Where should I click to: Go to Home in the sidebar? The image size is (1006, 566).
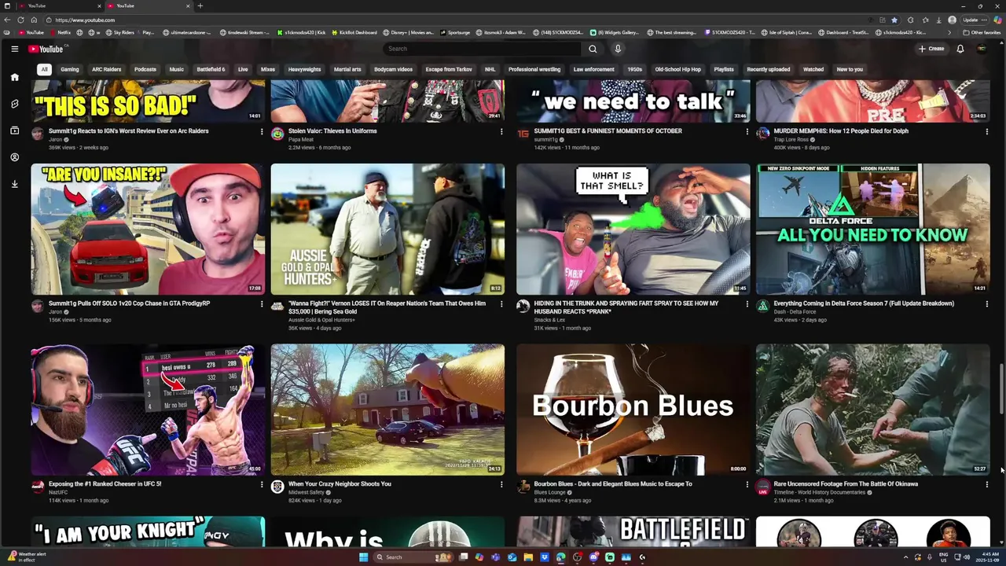[x=14, y=77]
